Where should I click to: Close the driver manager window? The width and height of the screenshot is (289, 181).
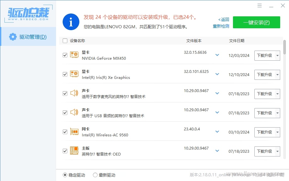coord(283,6)
